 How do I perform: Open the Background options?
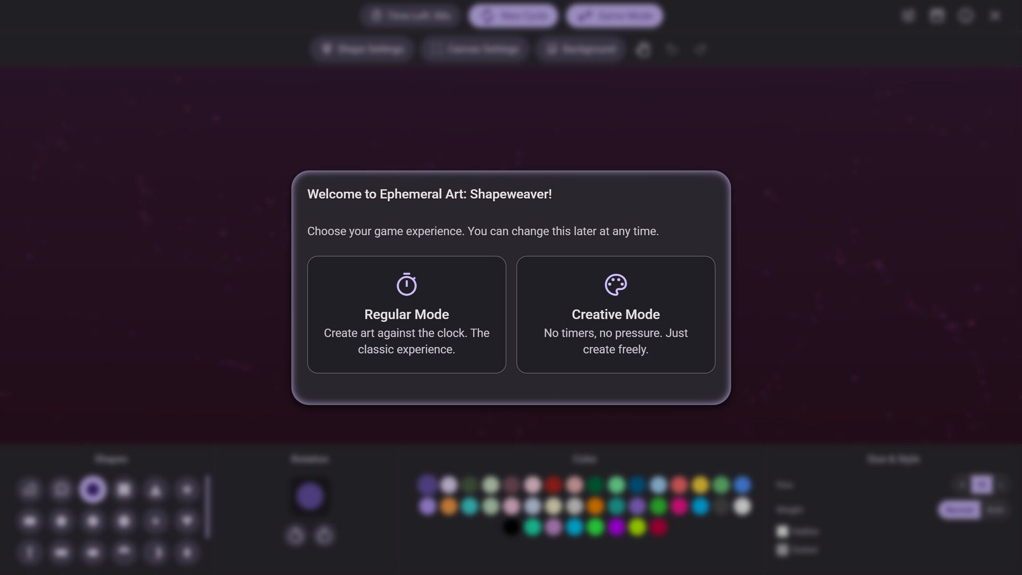581,50
